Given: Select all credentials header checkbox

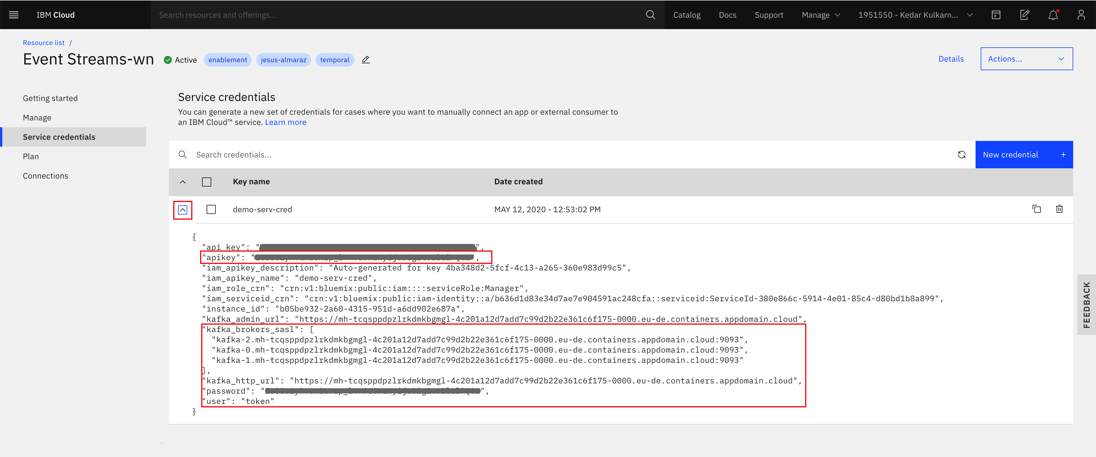Looking at the screenshot, I should (x=207, y=182).
